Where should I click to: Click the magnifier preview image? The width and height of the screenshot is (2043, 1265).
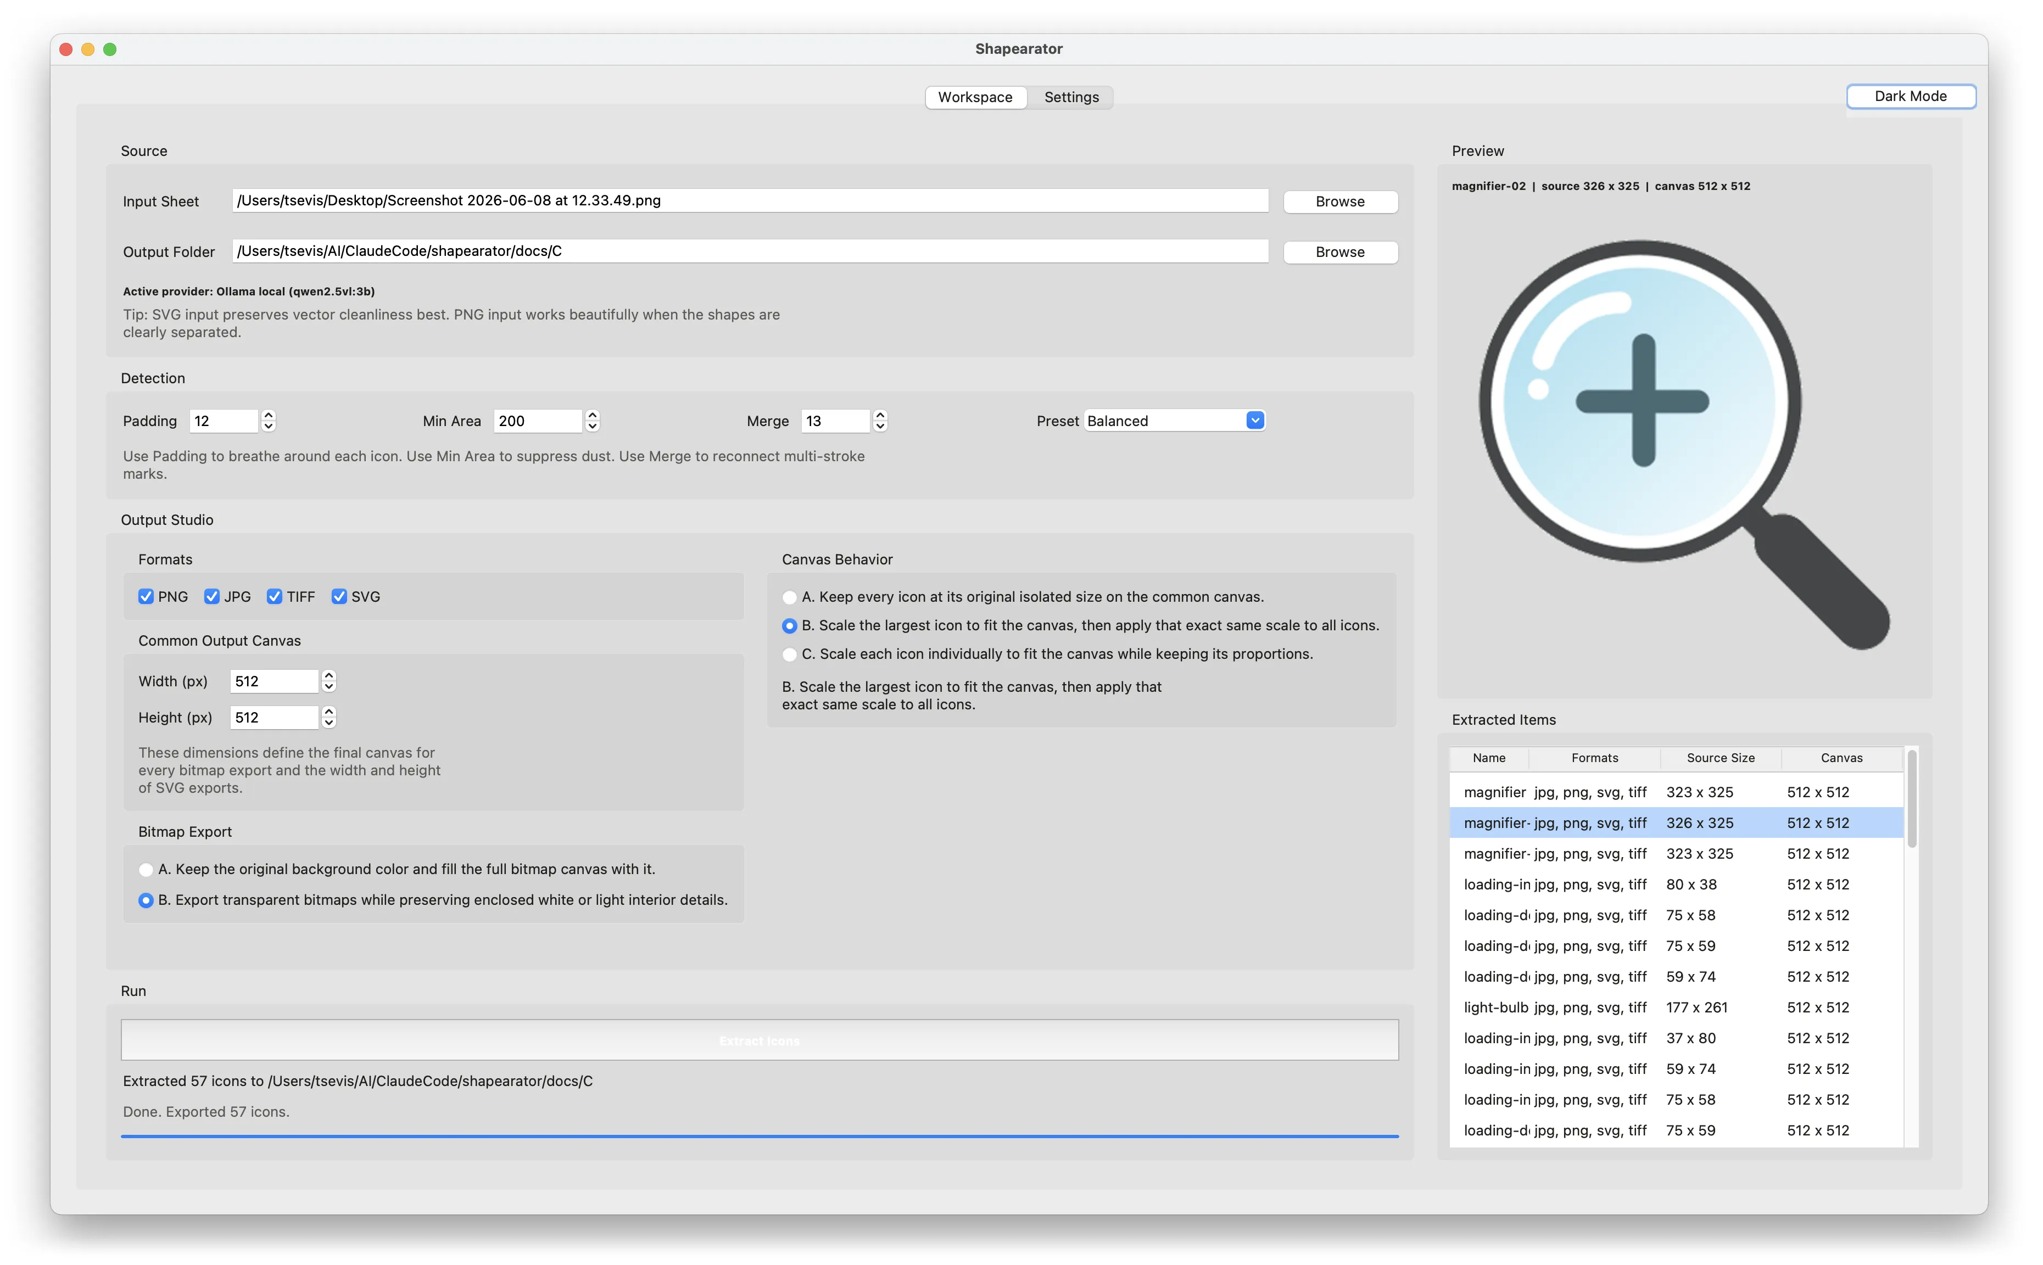1683,444
